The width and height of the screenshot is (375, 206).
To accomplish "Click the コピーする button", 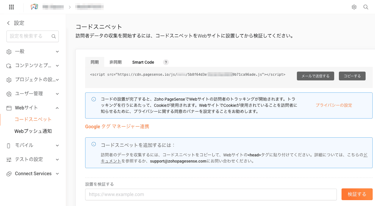I will click(352, 76).
